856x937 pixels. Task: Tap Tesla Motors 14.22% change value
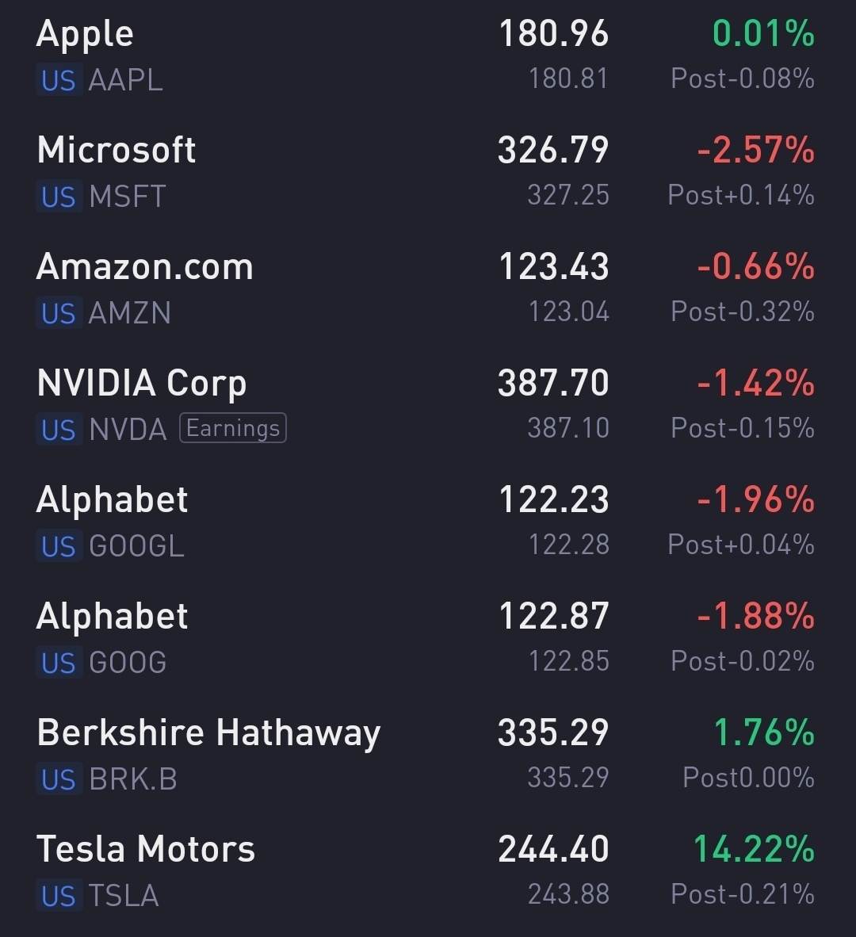[x=754, y=850]
